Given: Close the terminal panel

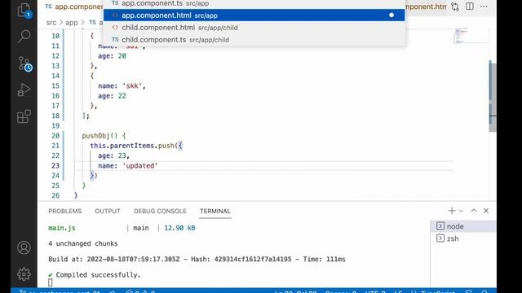Looking at the screenshot, I should (486, 211).
